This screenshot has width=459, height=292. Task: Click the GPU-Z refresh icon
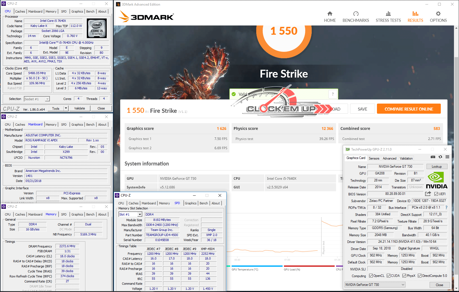coord(440,157)
